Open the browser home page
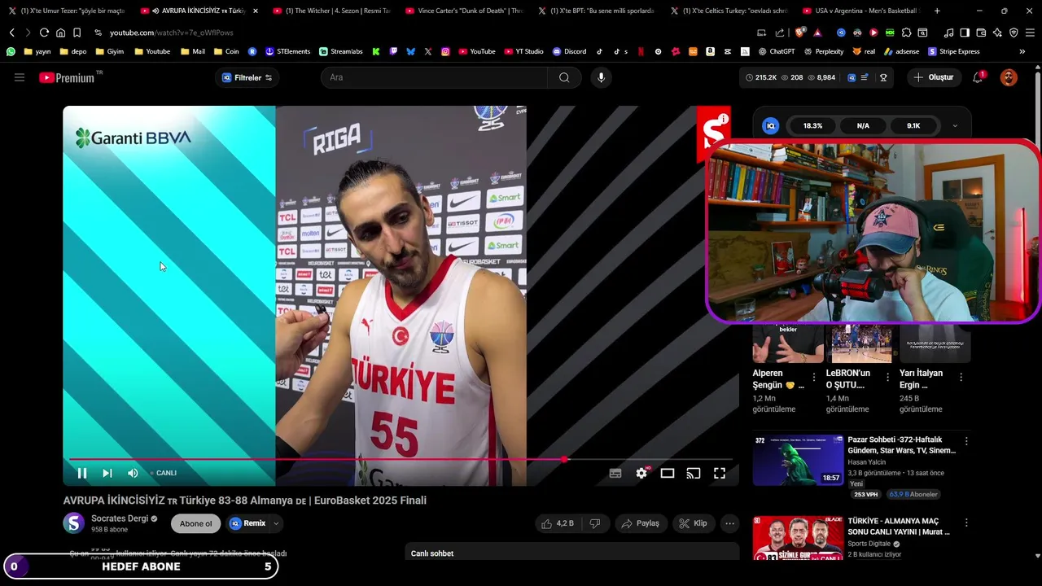 pos(60,33)
